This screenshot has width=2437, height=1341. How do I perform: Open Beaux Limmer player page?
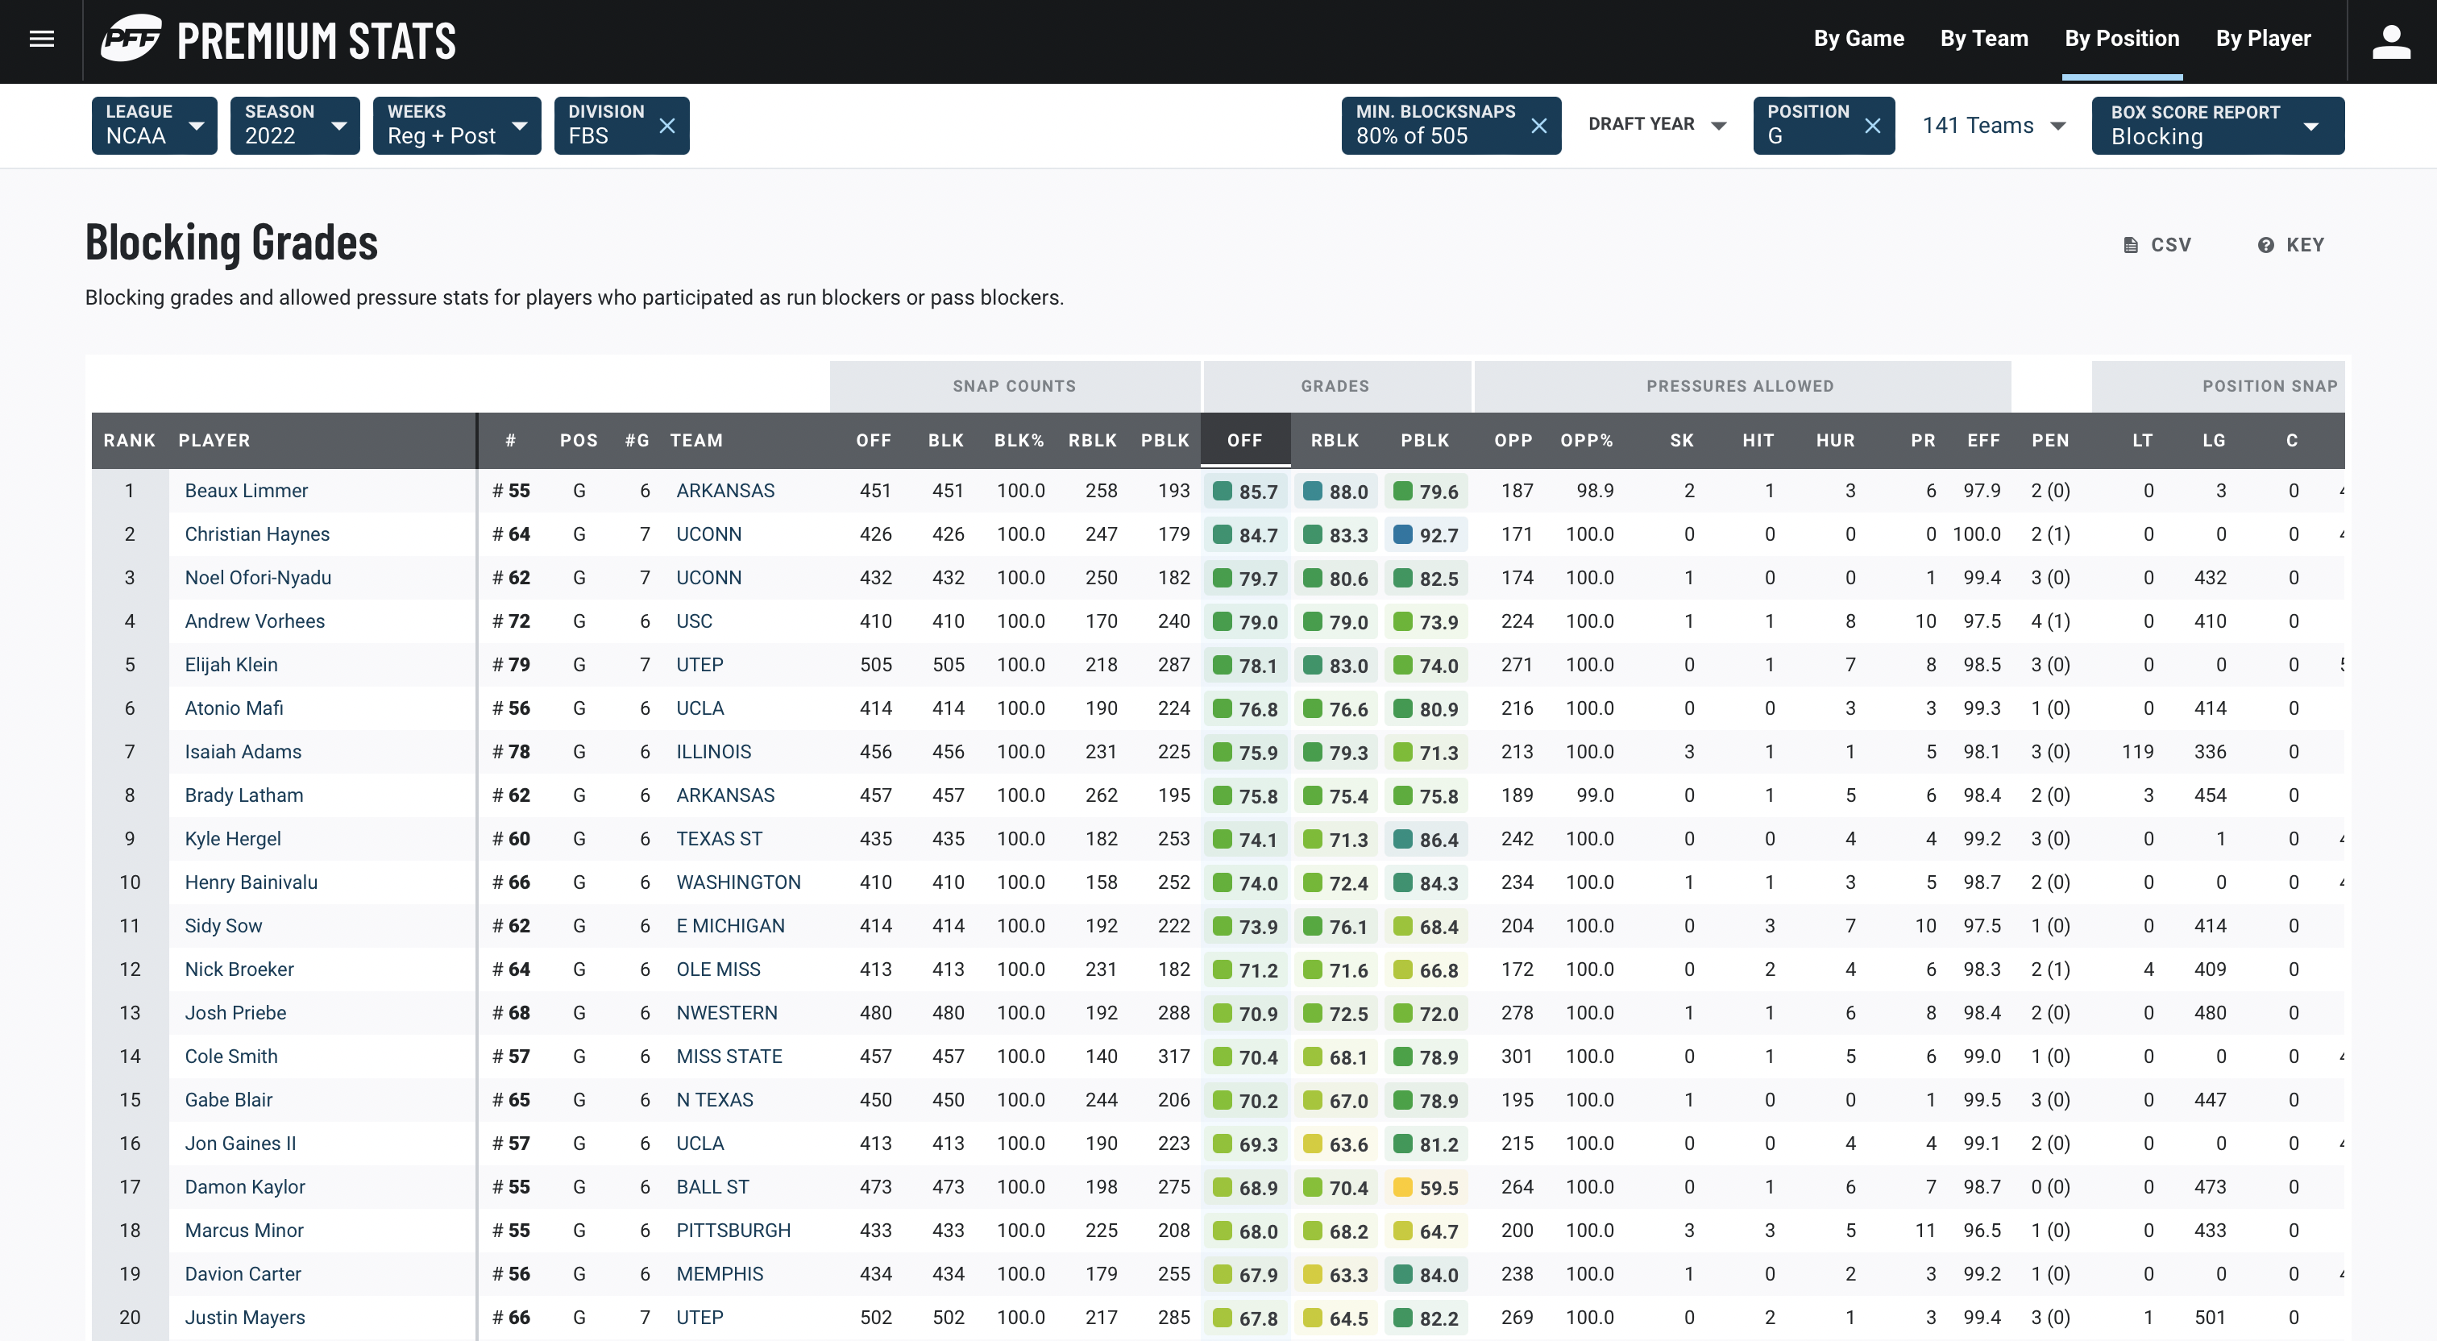pyautogui.click(x=246, y=490)
